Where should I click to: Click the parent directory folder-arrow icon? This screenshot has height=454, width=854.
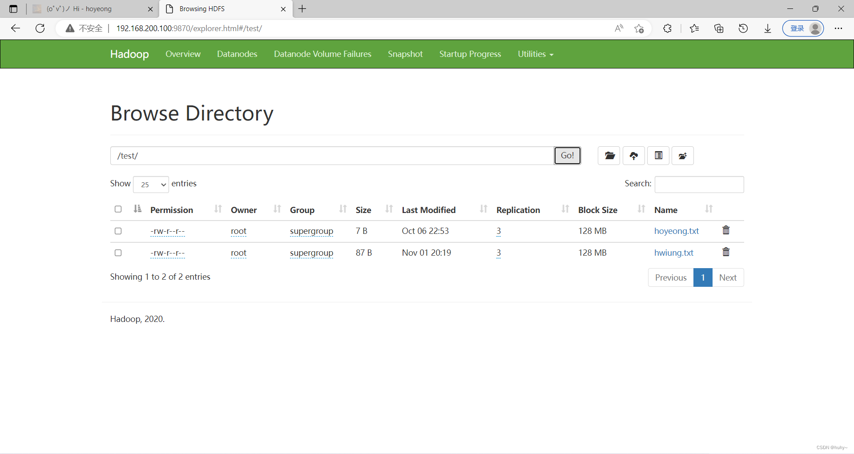[x=683, y=156]
